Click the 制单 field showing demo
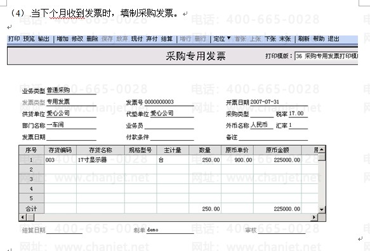The image size is (370, 251). [170, 230]
